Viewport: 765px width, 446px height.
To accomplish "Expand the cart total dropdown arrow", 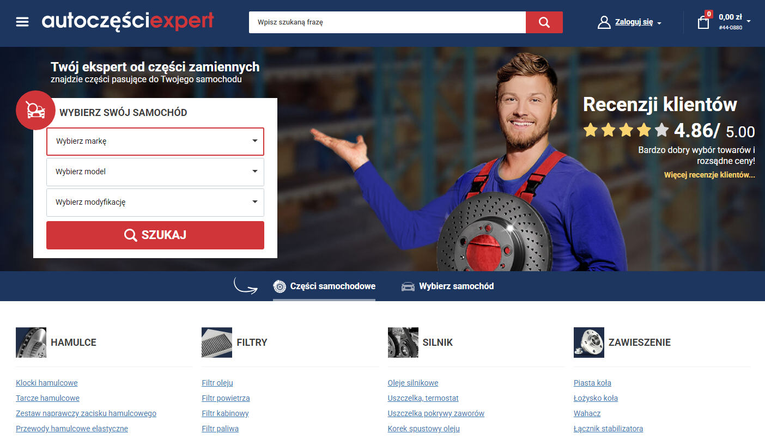I will tap(749, 22).
